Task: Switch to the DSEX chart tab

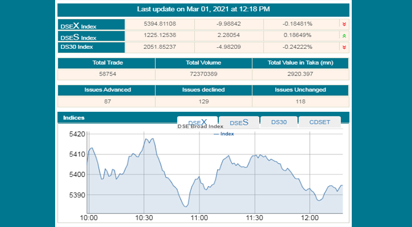Action: point(197,122)
